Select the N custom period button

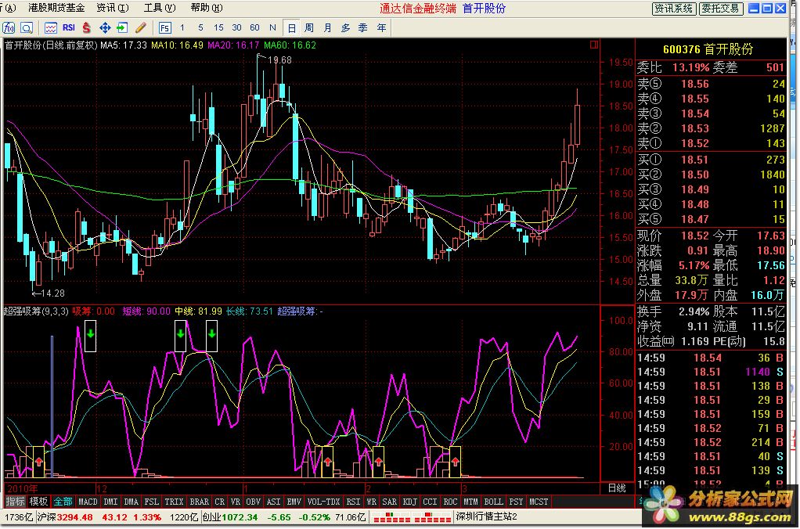pyautogui.click(x=272, y=27)
